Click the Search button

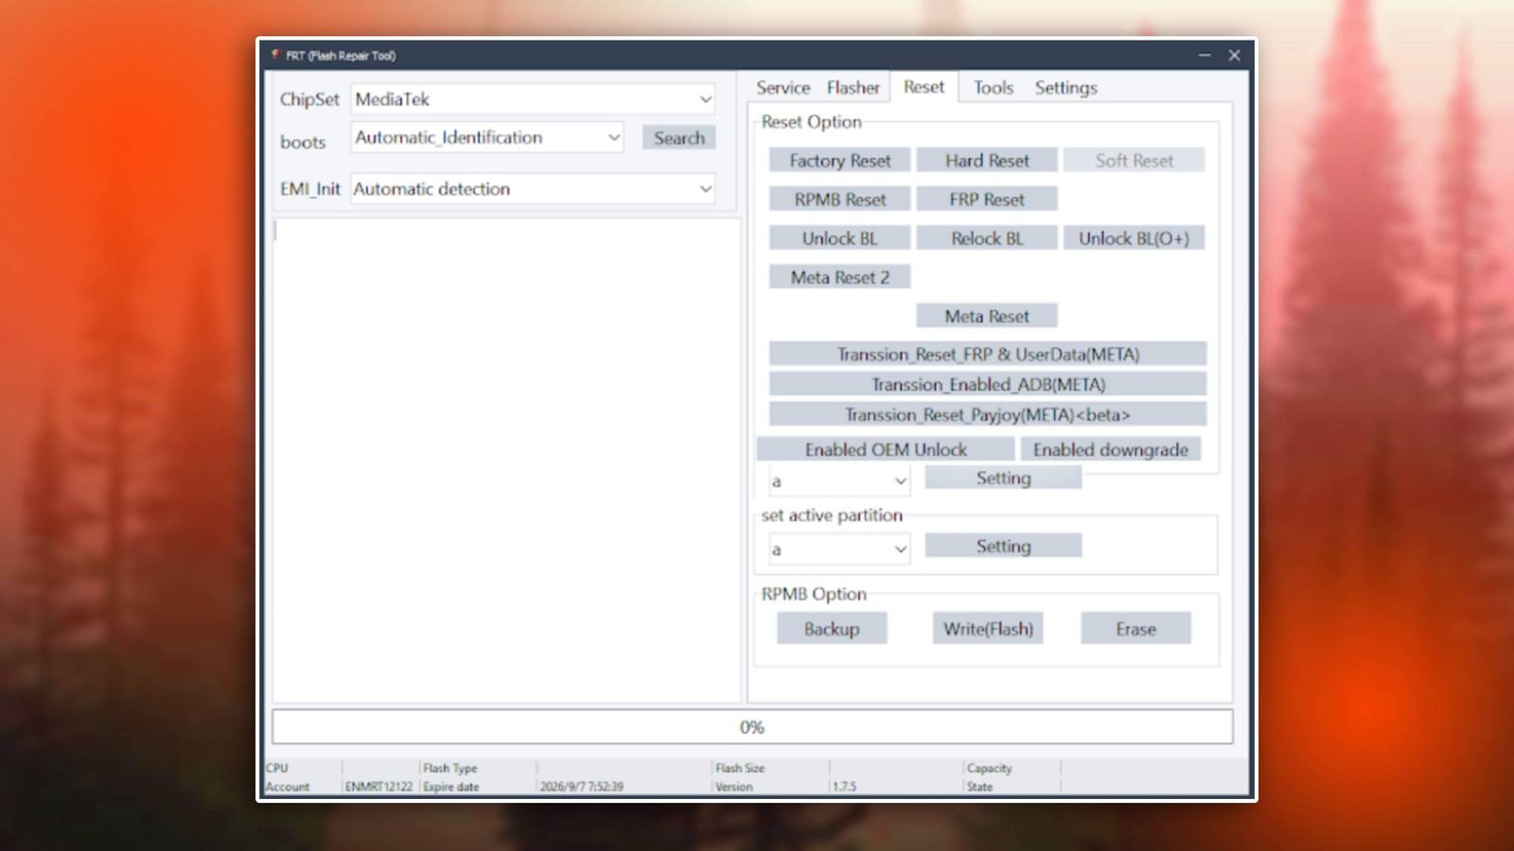678,137
